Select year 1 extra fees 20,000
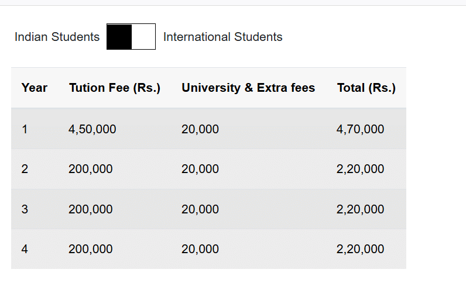This screenshot has height=290, width=466. click(x=200, y=129)
